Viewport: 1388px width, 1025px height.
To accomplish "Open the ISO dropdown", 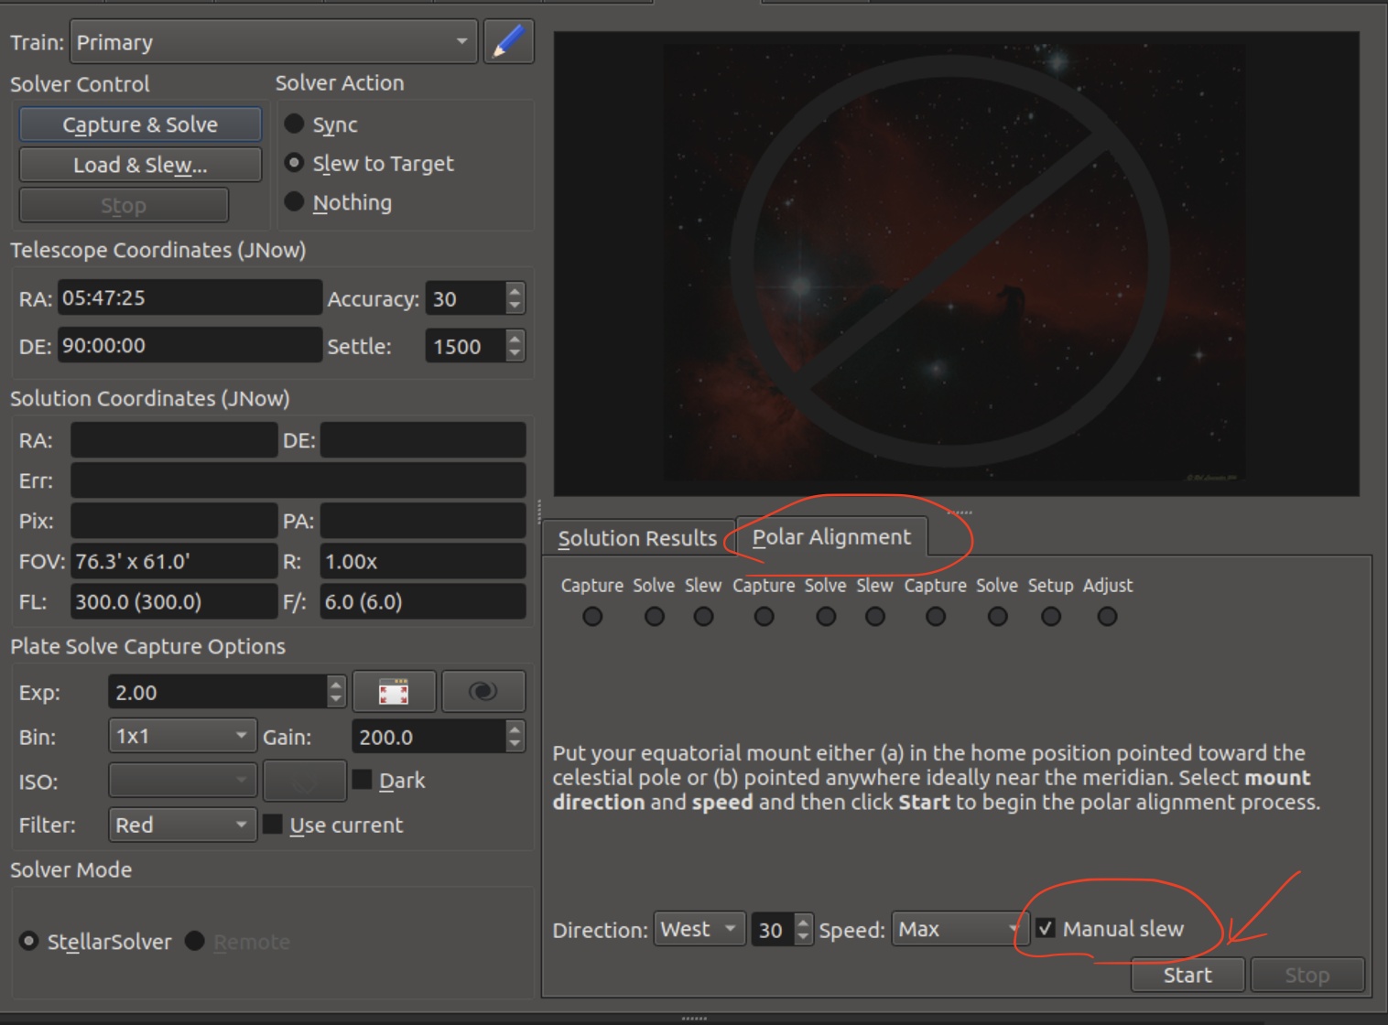I will tap(182, 781).
